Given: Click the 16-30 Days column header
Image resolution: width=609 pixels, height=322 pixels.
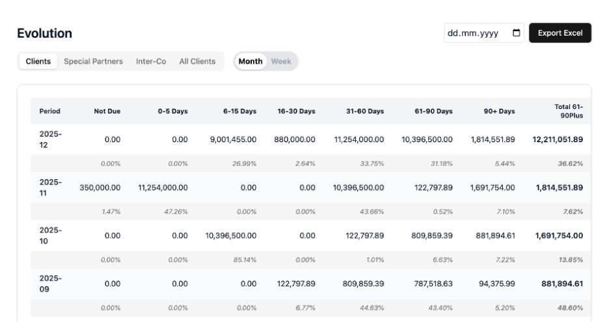Looking at the screenshot, I should [296, 111].
